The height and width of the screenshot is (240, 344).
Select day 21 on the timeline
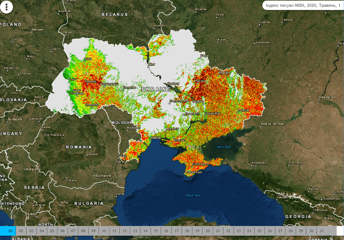click(218, 231)
